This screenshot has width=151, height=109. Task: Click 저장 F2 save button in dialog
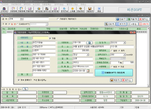[x=115, y=80]
